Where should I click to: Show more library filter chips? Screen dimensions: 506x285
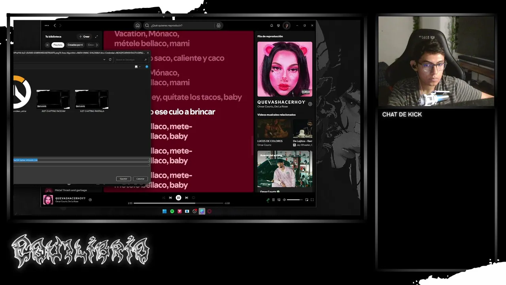point(97,45)
